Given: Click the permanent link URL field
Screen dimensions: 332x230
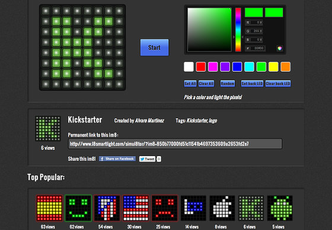Looking at the screenshot, I should pyautogui.click(x=175, y=144).
